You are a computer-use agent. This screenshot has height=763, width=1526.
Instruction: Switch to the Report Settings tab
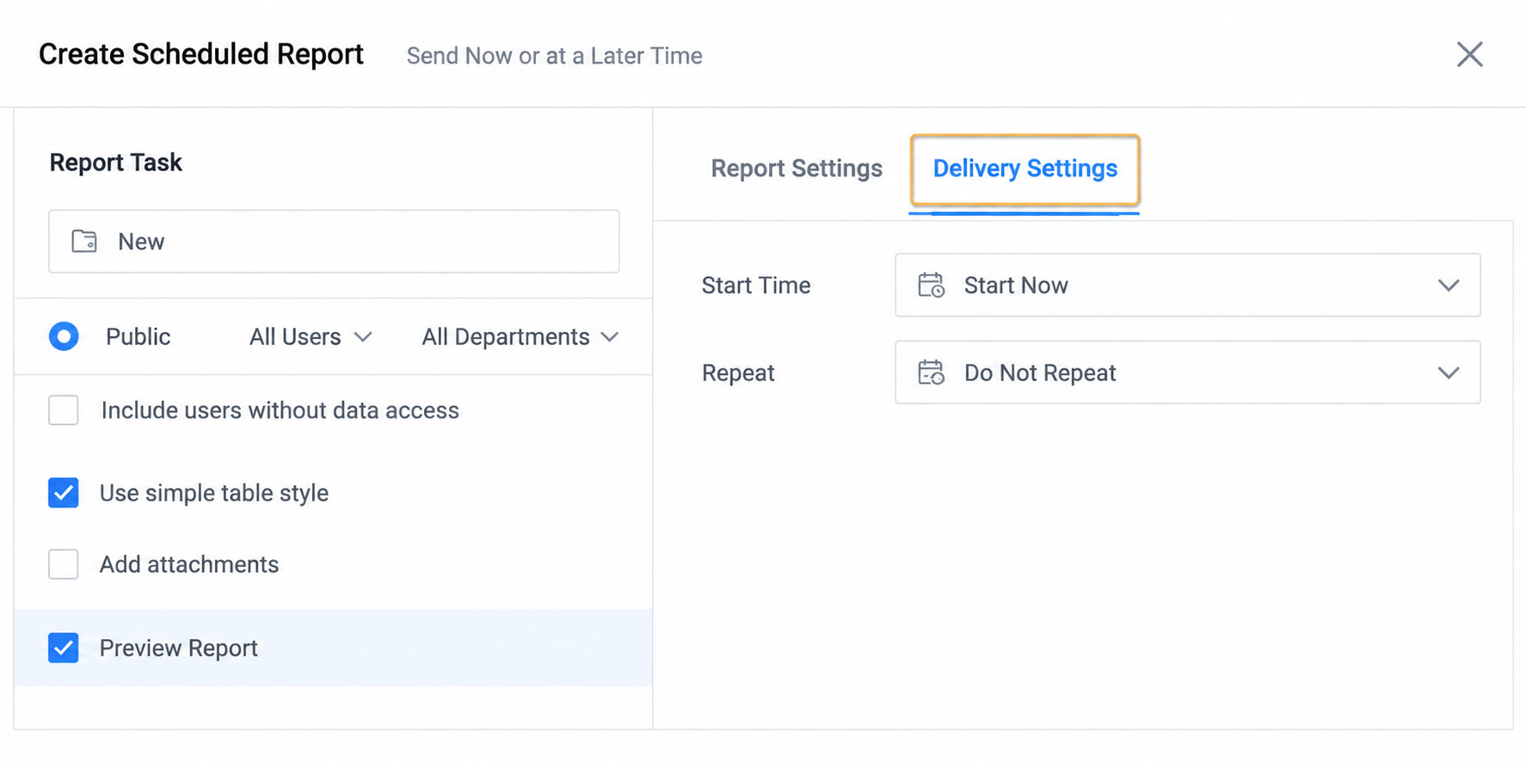pos(797,169)
